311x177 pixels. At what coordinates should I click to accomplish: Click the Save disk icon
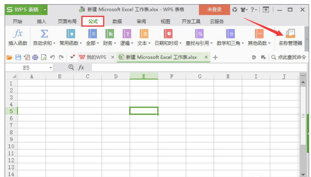click(x=18, y=57)
